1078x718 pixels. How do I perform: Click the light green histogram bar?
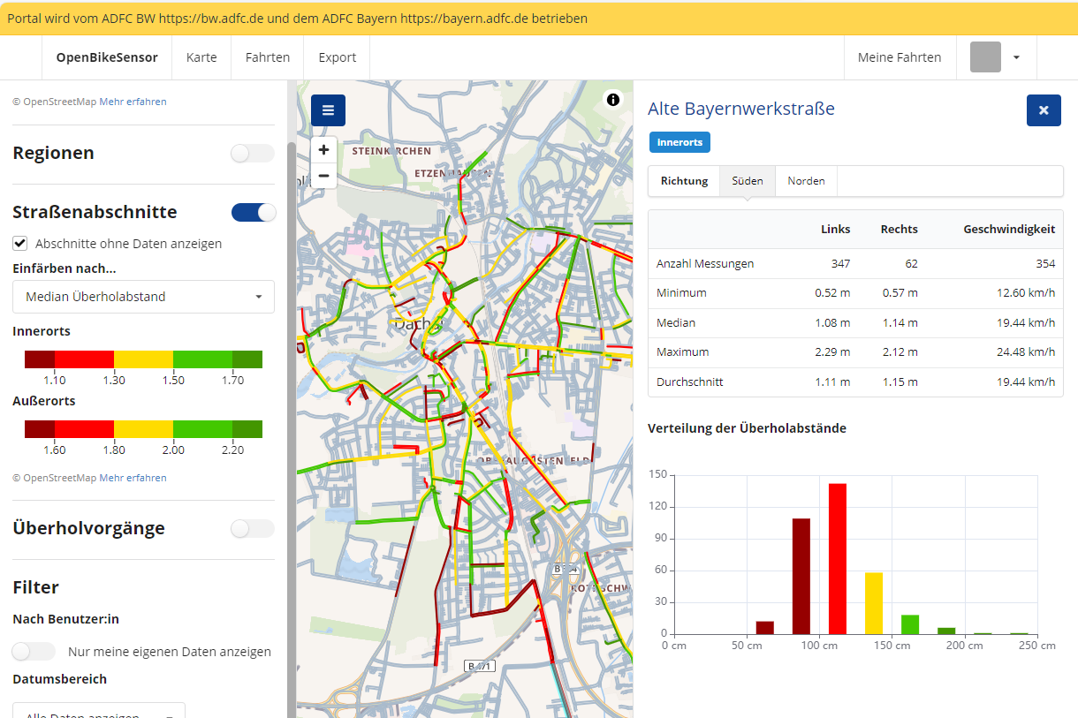tap(910, 624)
